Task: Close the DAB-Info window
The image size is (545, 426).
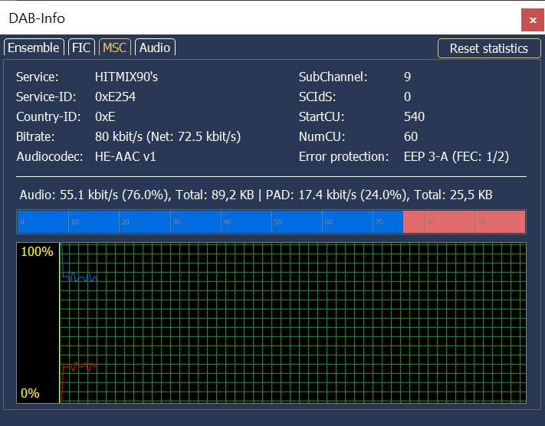Action: (x=531, y=19)
